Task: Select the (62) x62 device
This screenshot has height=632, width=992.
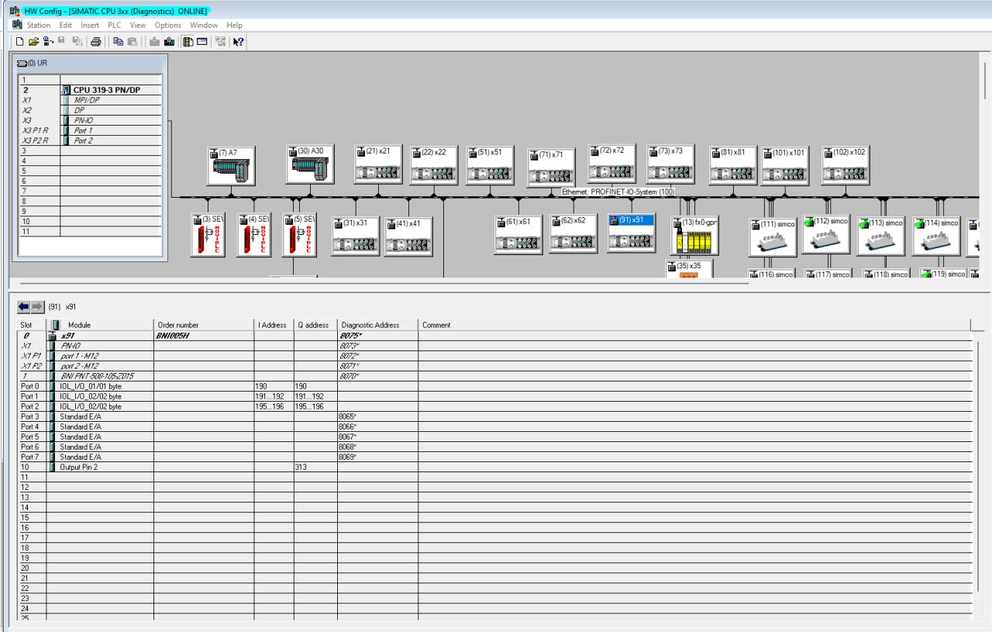Action: click(x=573, y=233)
